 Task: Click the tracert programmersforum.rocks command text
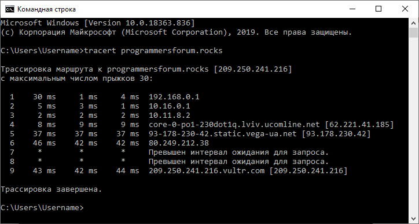click(153, 51)
